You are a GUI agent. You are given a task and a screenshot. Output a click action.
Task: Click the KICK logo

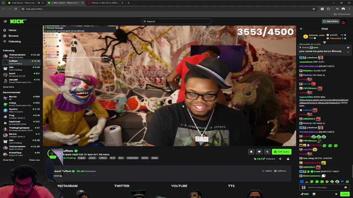click(18, 21)
